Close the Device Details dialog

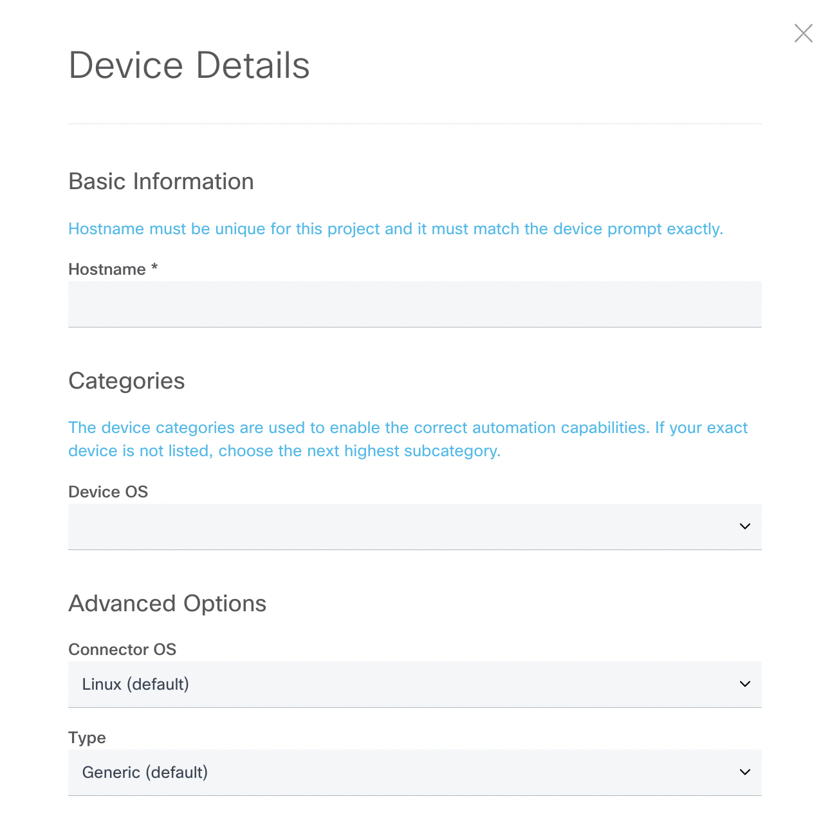tap(803, 33)
